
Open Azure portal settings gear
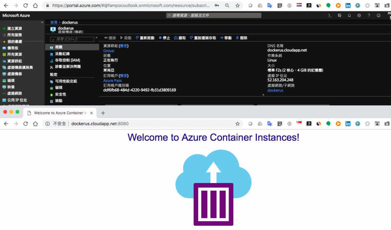point(359,16)
